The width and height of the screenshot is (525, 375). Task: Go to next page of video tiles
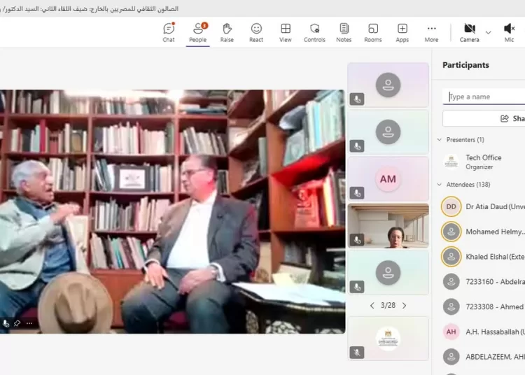(x=404, y=306)
